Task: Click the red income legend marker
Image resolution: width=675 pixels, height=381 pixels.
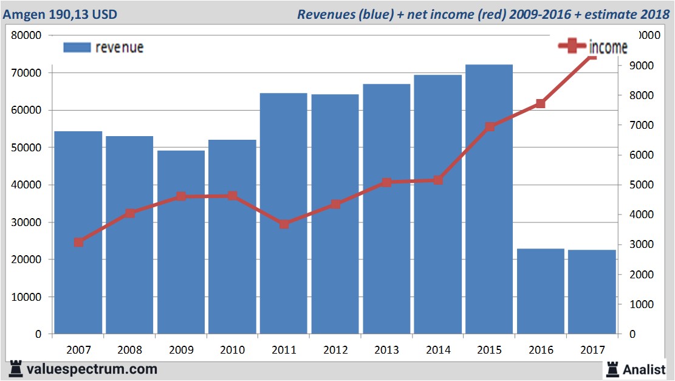Action: pyautogui.click(x=572, y=46)
